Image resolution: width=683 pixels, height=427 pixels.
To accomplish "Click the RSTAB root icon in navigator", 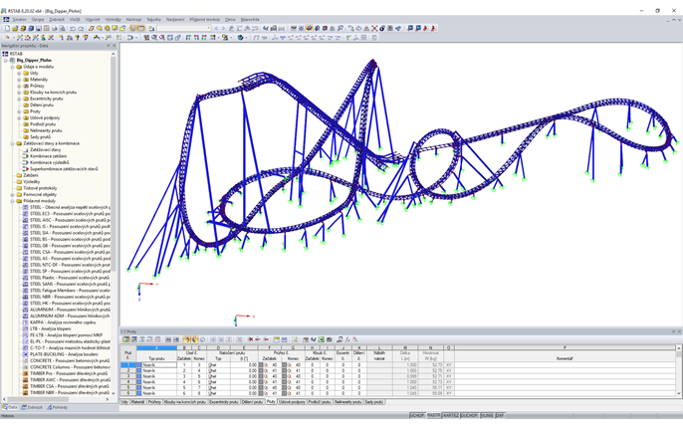I will point(5,54).
